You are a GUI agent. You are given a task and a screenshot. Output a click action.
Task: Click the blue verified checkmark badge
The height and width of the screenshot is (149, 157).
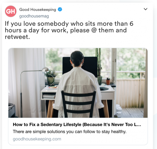[60, 9]
